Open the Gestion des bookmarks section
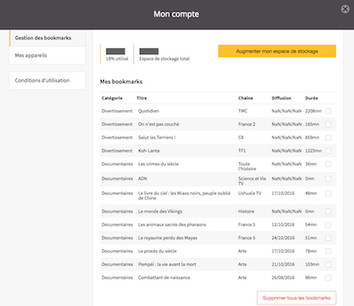The height and width of the screenshot is (306, 354). 47,38
